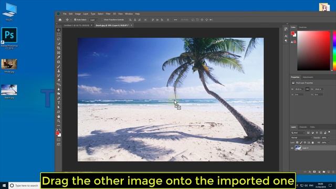Open the Window menu
Screen dimensions: 336x189
point(129,14)
